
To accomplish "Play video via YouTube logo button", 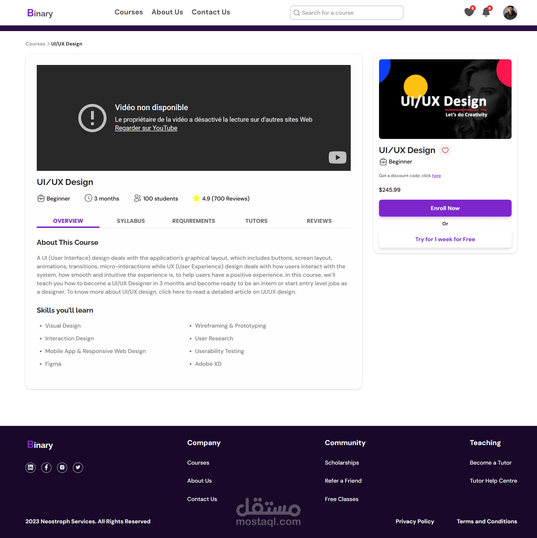I will point(337,157).
